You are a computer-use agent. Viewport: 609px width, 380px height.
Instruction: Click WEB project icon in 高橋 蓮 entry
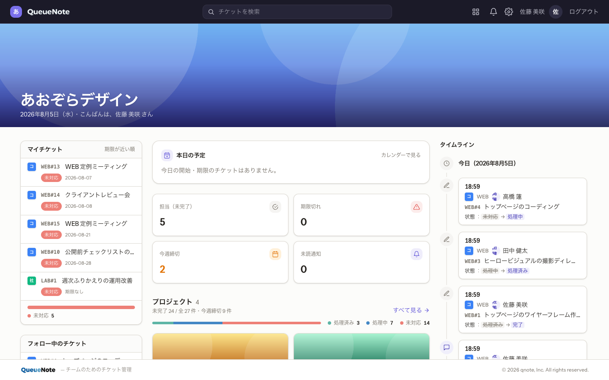(469, 197)
